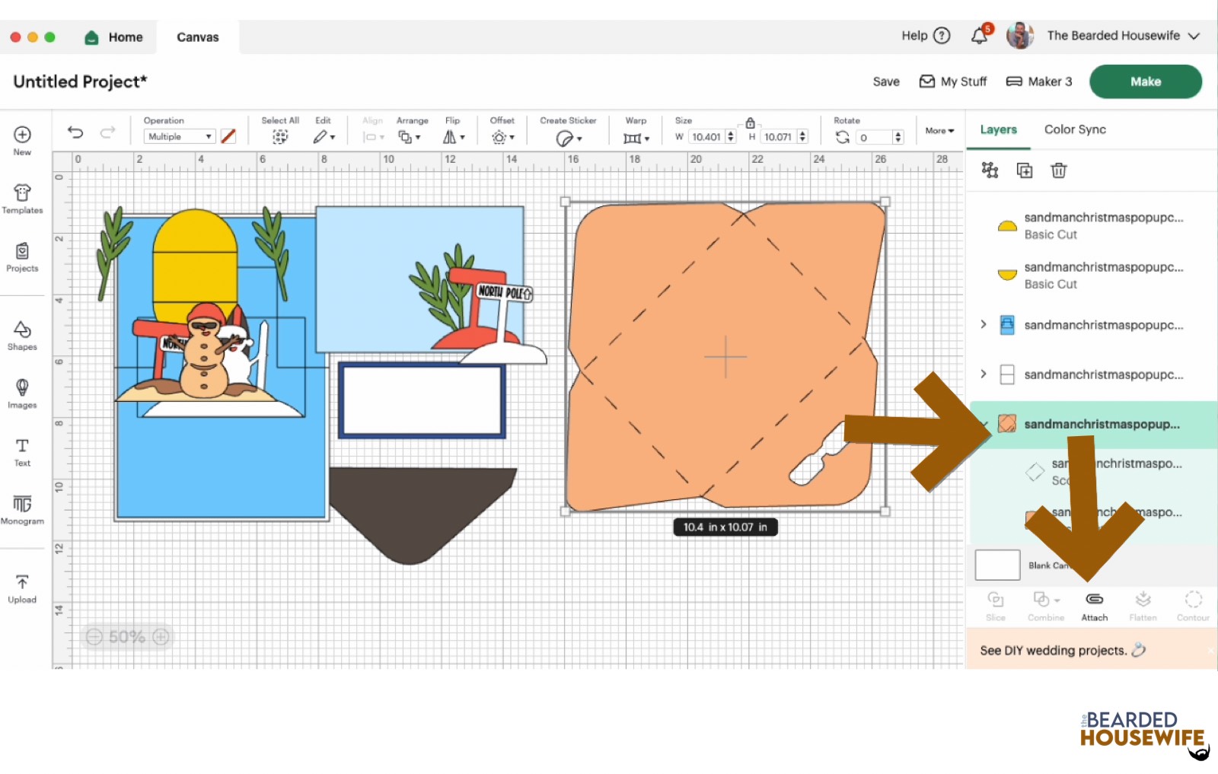Click the Delete layer trash icon
The height and width of the screenshot is (774, 1218).
click(1059, 170)
